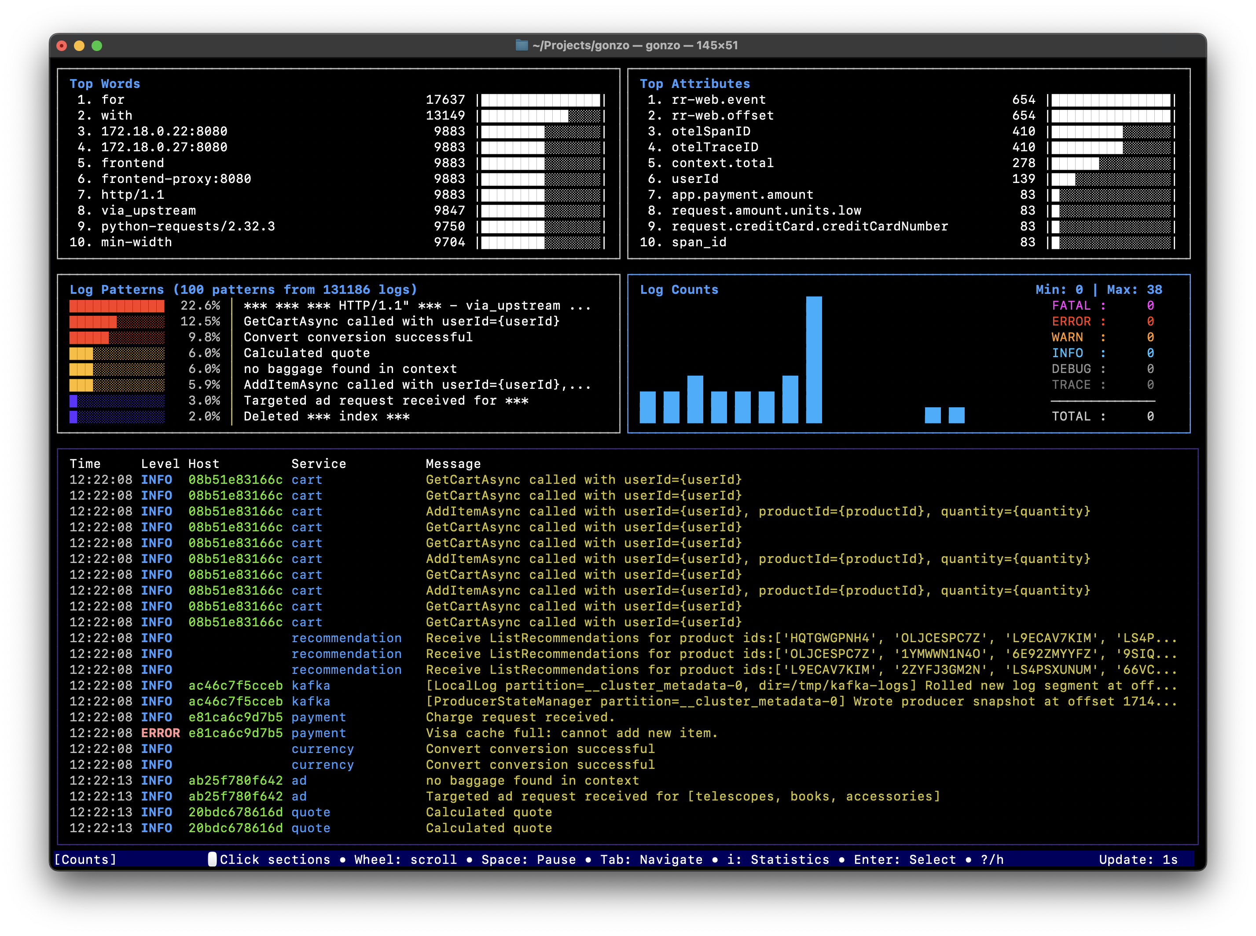Screen dimensions: 1256x936
Task: Click the 'Update: 1s' indicator
Action: (x=1138, y=860)
